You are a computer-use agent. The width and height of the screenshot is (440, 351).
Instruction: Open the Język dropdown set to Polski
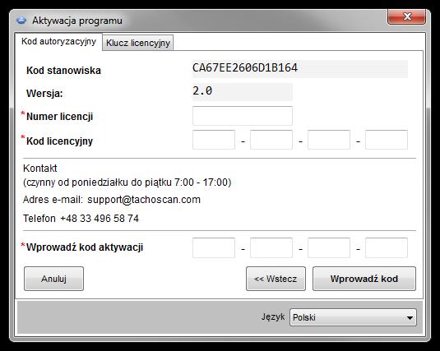tap(353, 317)
